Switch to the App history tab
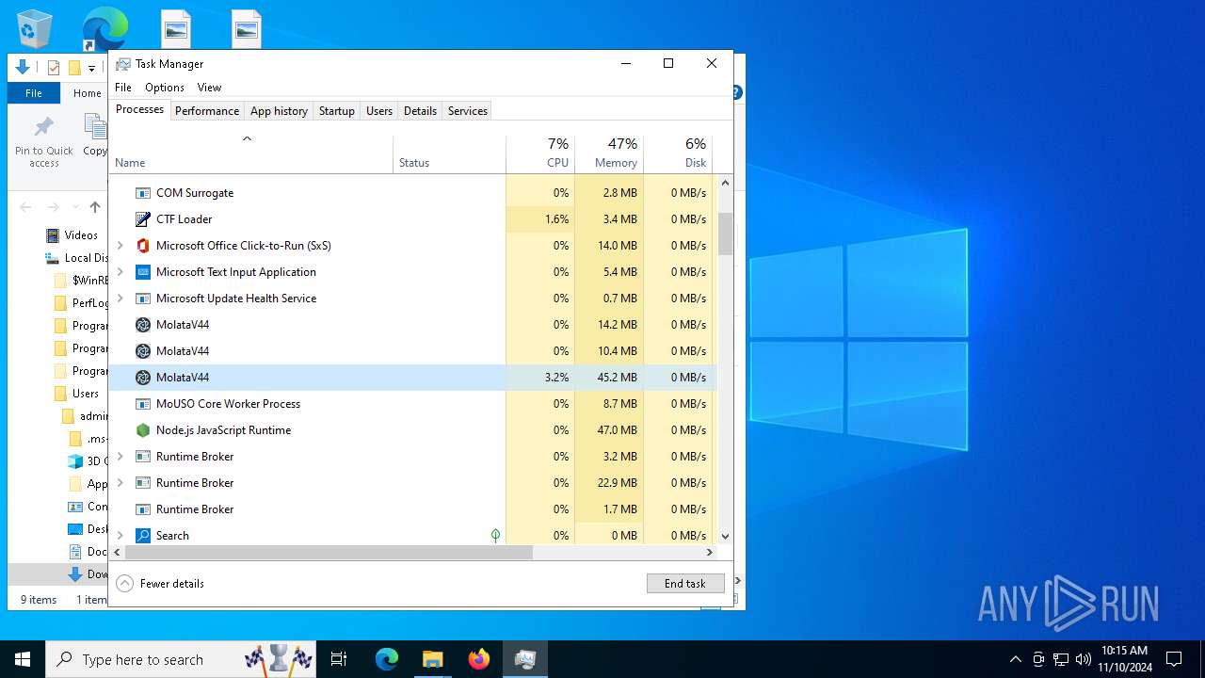The height and width of the screenshot is (678, 1205). (279, 111)
